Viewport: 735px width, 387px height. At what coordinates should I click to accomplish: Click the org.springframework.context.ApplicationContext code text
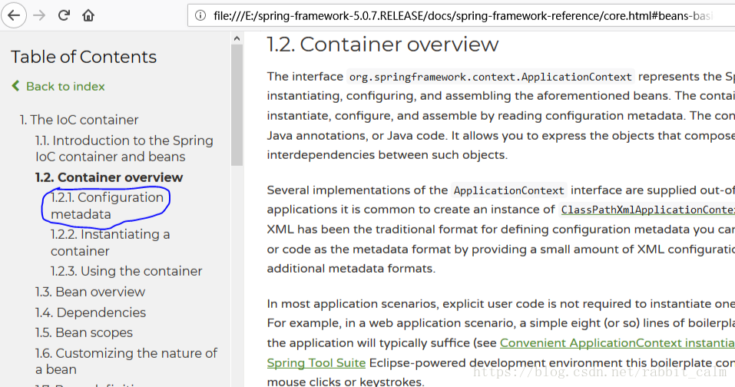tap(490, 77)
